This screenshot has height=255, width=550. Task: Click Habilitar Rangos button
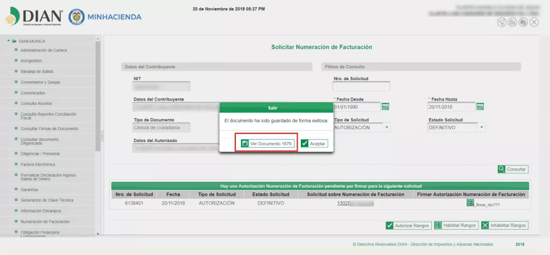[x=455, y=225]
